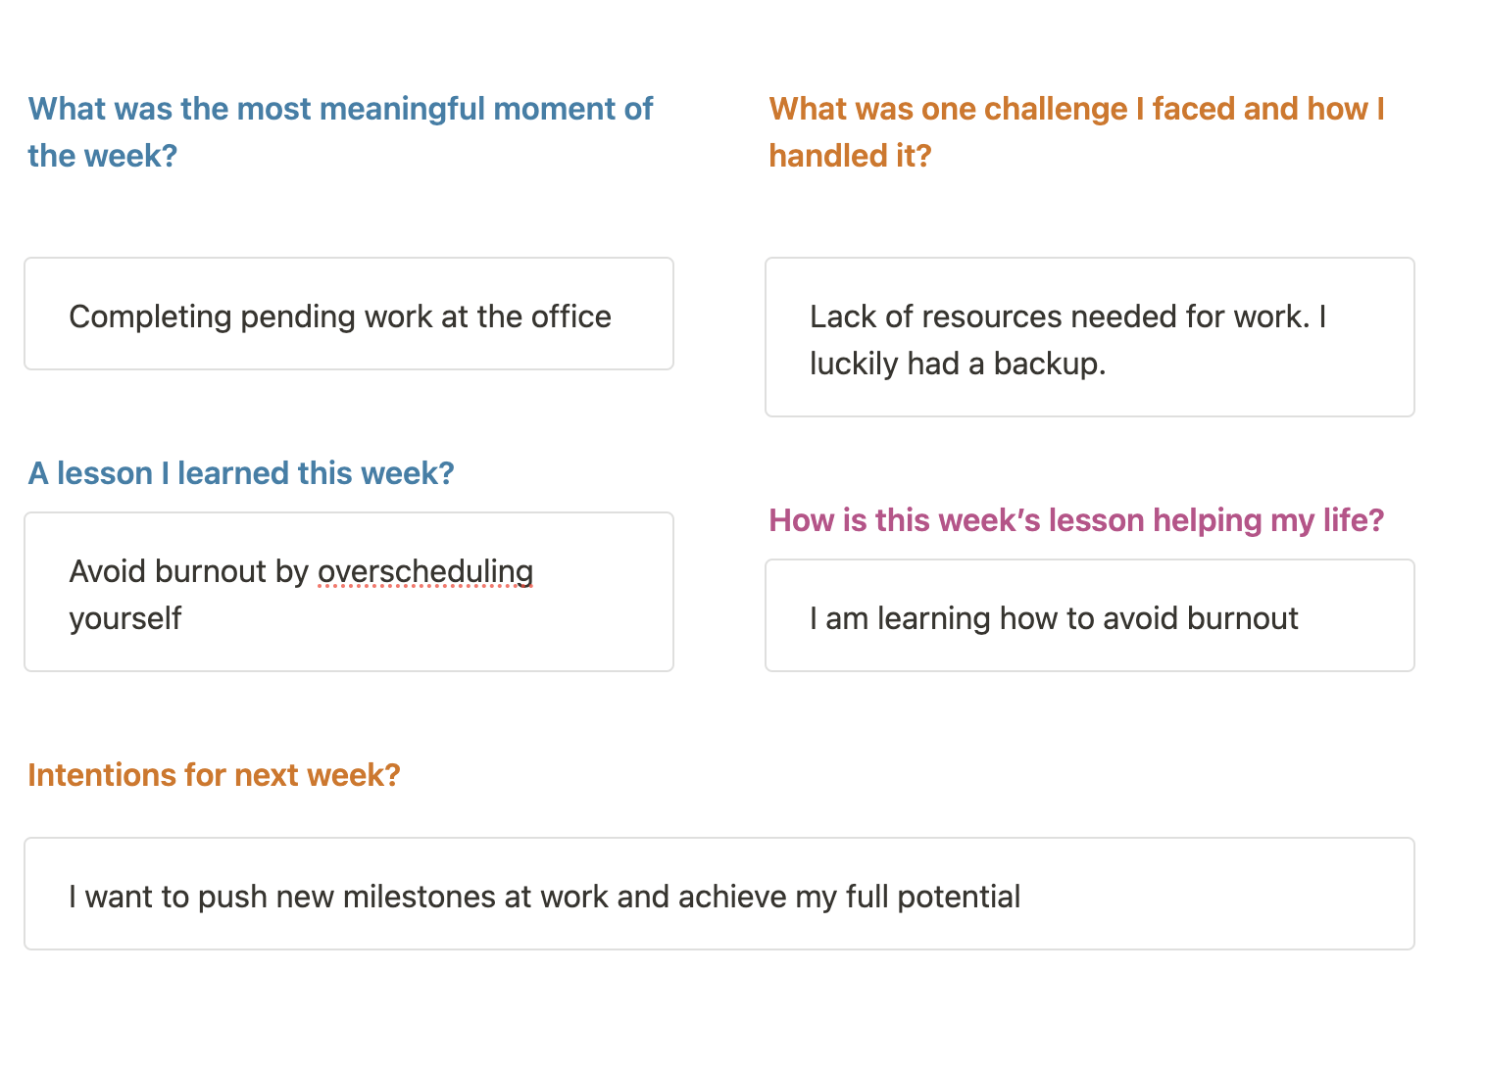The height and width of the screenshot is (1070, 1486).
Task: Click the 'Completing pending work at the office' field
Action: (349, 314)
